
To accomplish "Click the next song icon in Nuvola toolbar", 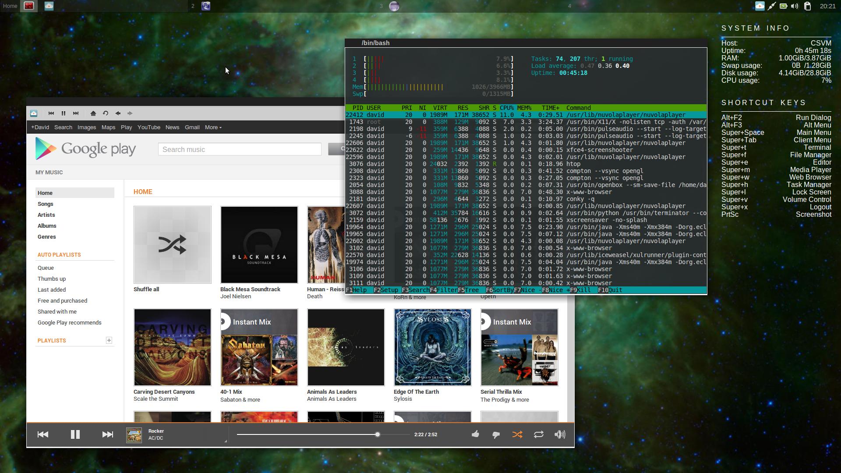I will pyautogui.click(x=76, y=113).
